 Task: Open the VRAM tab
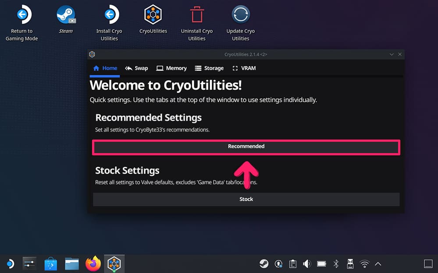point(244,68)
